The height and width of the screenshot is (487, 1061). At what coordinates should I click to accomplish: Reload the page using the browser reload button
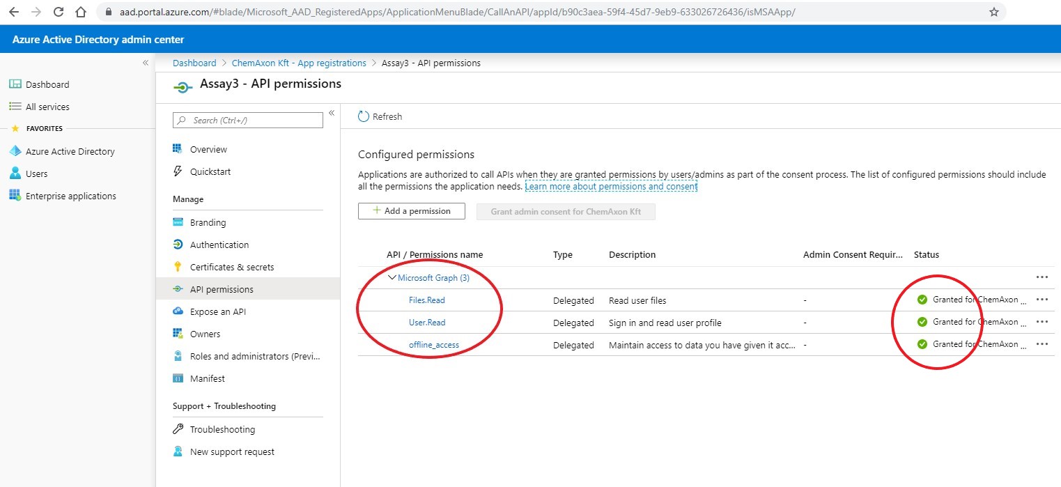[59, 12]
